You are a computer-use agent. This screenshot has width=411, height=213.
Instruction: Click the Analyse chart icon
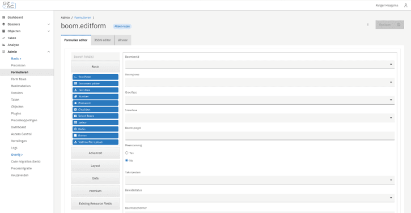pos(3,45)
